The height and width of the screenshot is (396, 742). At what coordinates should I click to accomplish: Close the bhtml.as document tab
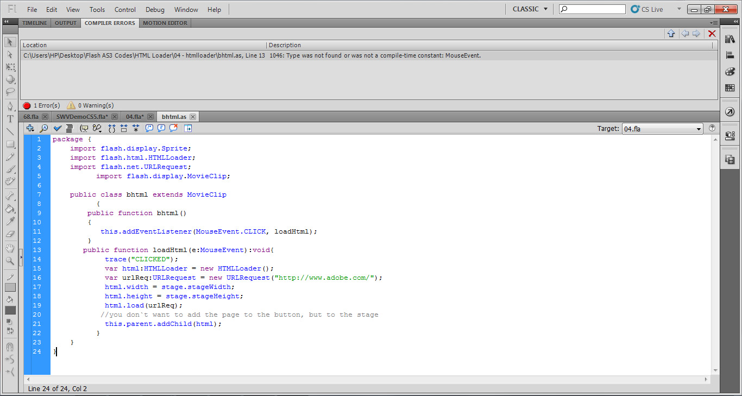click(193, 117)
